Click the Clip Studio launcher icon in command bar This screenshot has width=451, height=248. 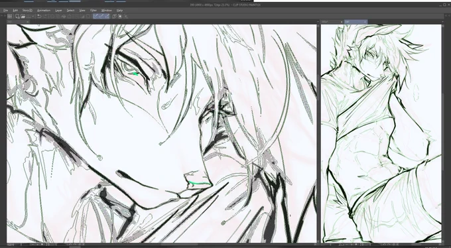[x=9, y=17]
